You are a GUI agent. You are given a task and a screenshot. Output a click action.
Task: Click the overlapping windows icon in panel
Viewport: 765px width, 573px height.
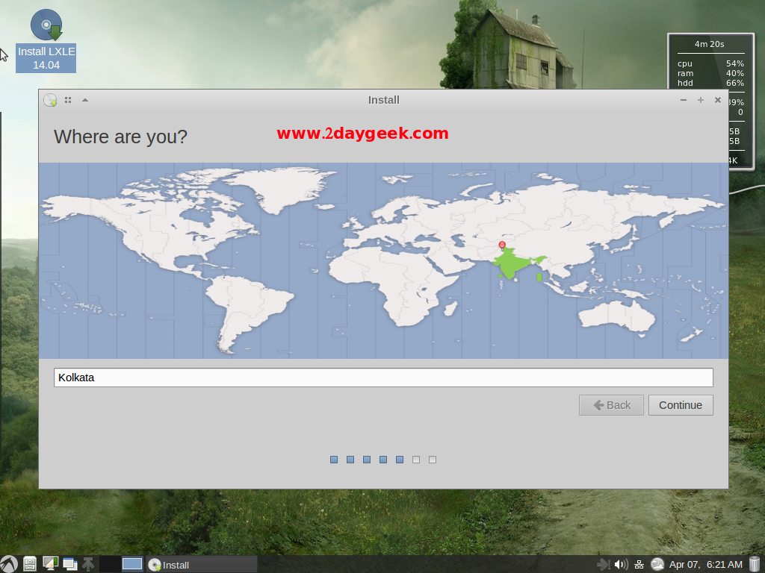point(70,564)
